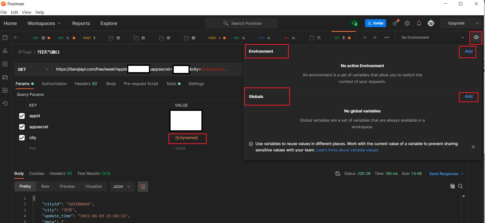Uncheck the appsecret parameter checkbox
Viewport: 485px width, 223px height.
point(22,127)
